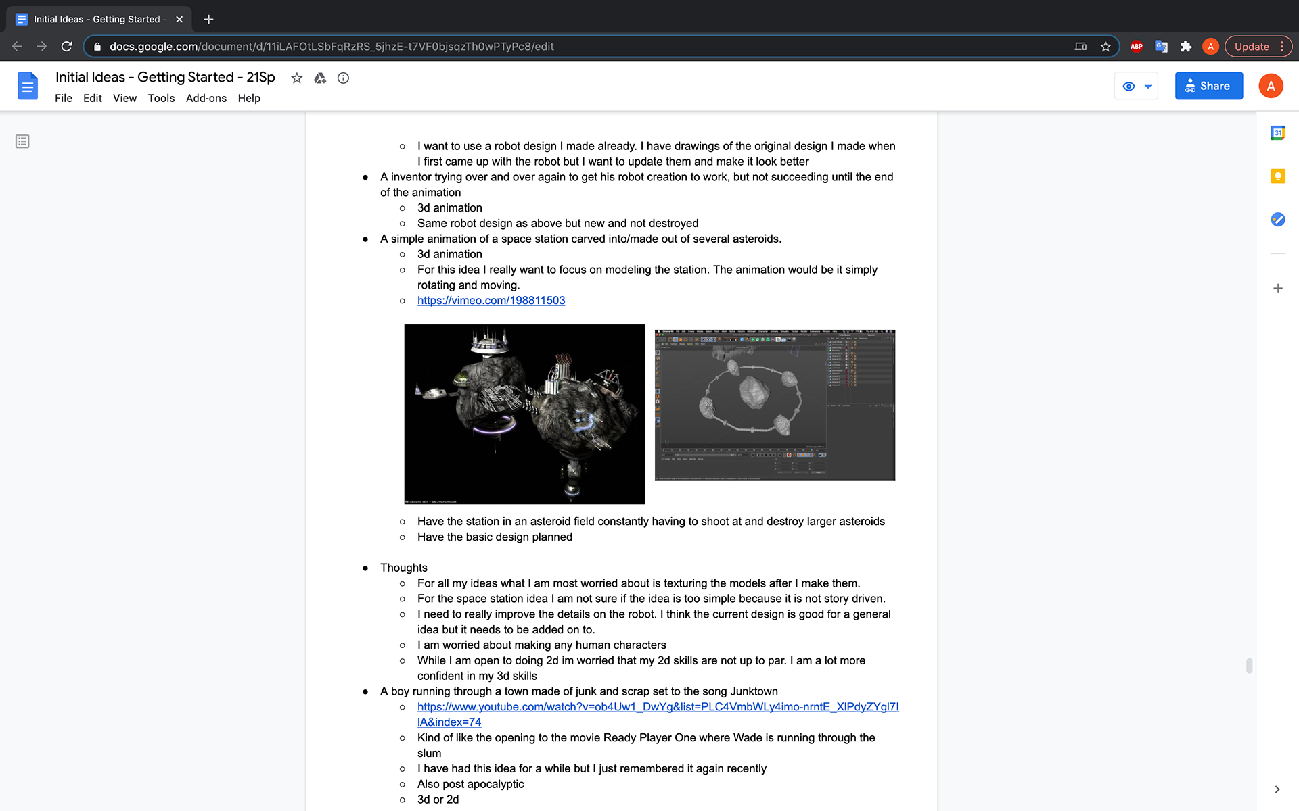Click 'I have had this idea for a while' line
The height and width of the screenshot is (811, 1299).
pyautogui.click(x=592, y=768)
